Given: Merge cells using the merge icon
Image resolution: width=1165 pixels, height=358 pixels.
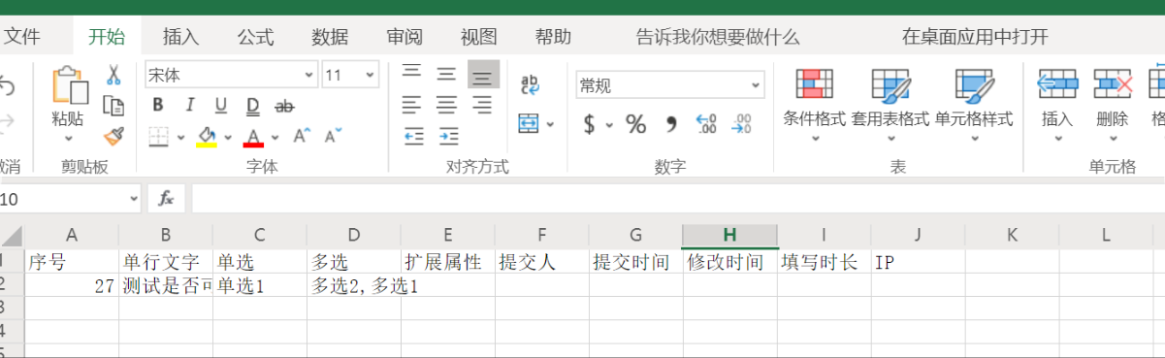Looking at the screenshot, I should coord(529,123).
